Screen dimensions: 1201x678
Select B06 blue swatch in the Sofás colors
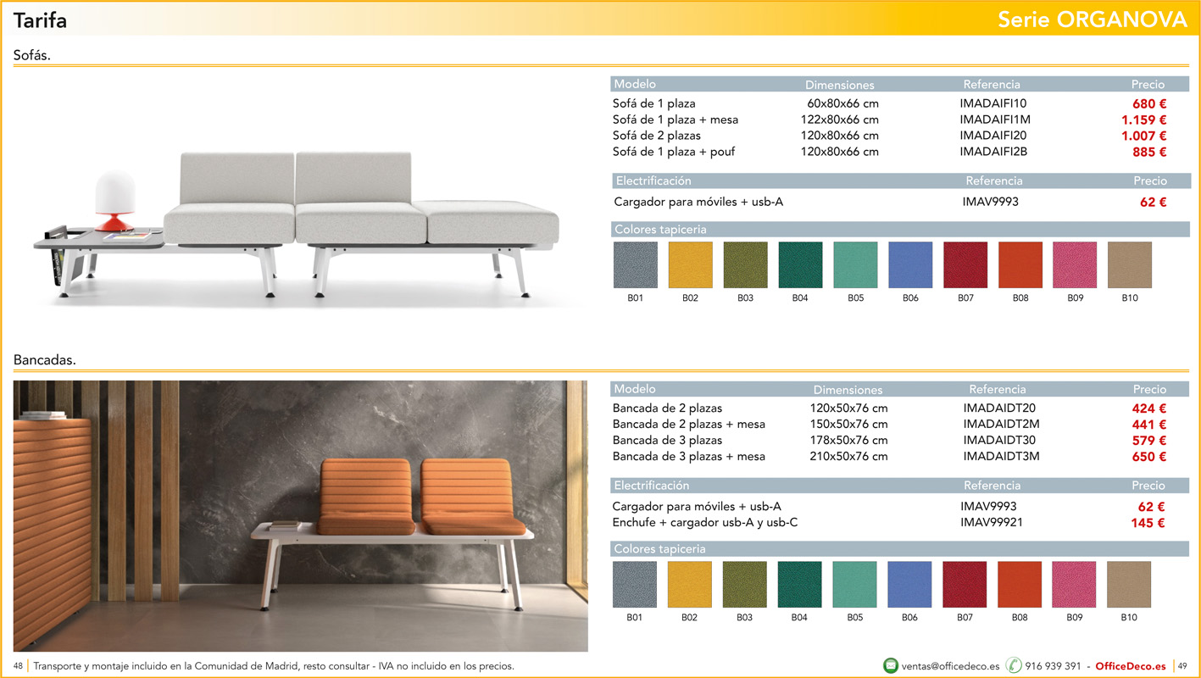pyautogui.click(x=910, y=265)
